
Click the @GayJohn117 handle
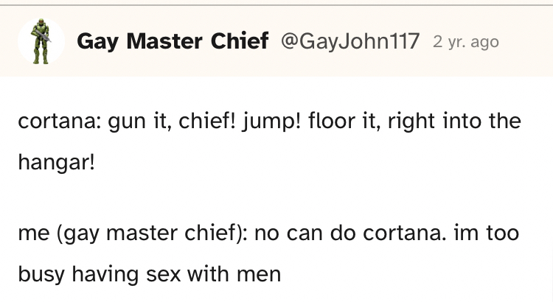click(x=350, y=42)
